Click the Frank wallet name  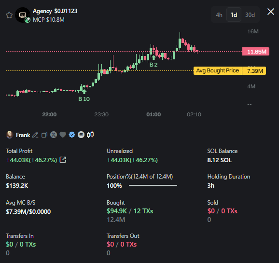coord(23,135)
